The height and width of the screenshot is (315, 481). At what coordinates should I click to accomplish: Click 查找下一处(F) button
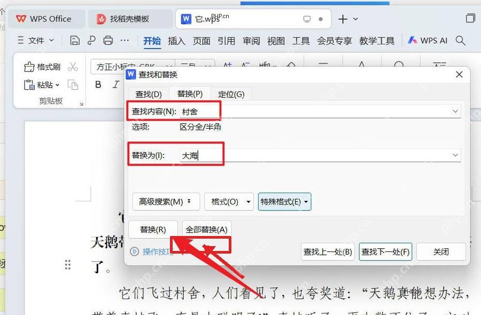pos(385,252)
